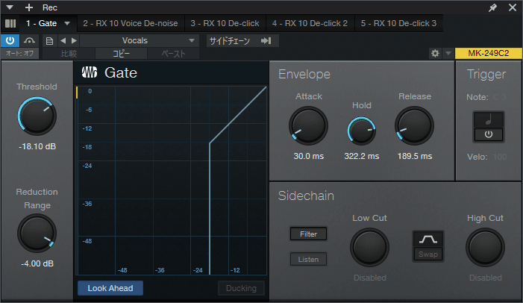This screenshot has height=303, width=523.
Task: Click the sidechain input arrow icon
Action: tap(266, 41)
